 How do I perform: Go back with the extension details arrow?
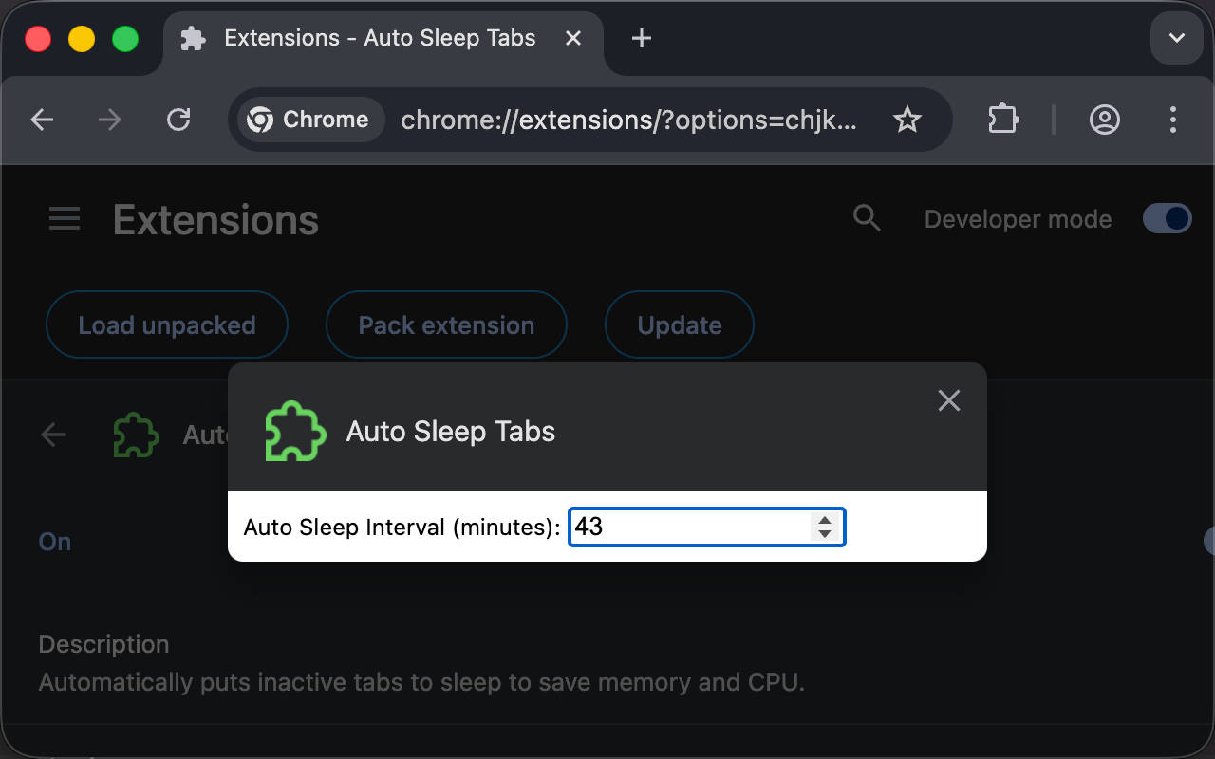tap(54, 435)
